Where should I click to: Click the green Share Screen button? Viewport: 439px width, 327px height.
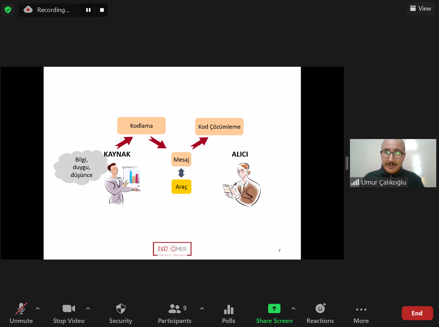[274, 313]
